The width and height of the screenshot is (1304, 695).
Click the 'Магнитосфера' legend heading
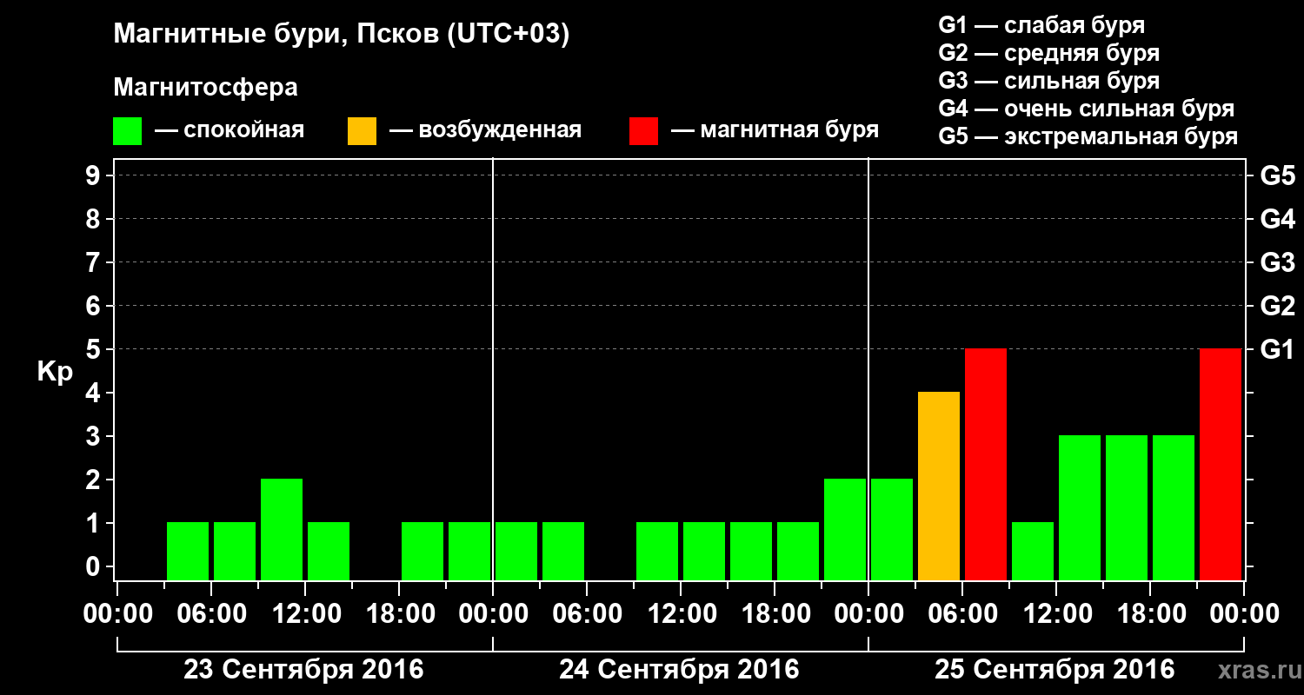205,88
